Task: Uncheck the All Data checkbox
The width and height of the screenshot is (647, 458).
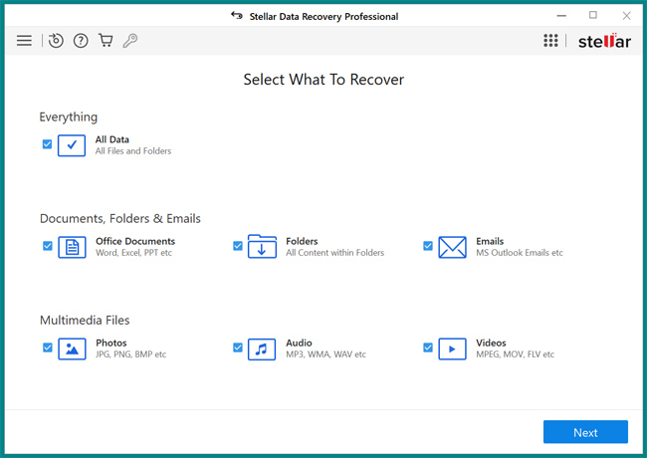Action: [47, 144]
